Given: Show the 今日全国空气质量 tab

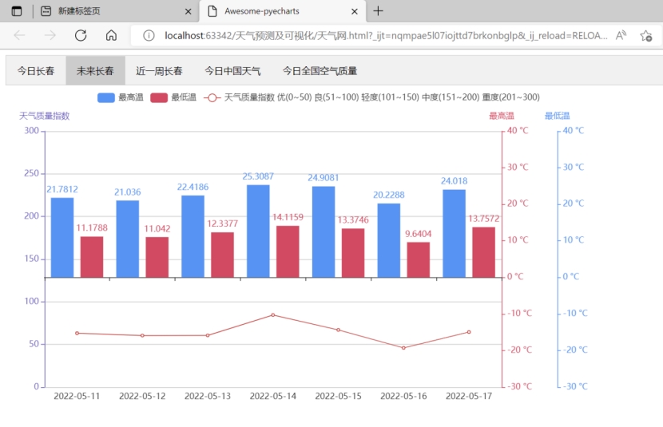Looking at the screenshot, I should pyautogui.click(x=320, y=71).
